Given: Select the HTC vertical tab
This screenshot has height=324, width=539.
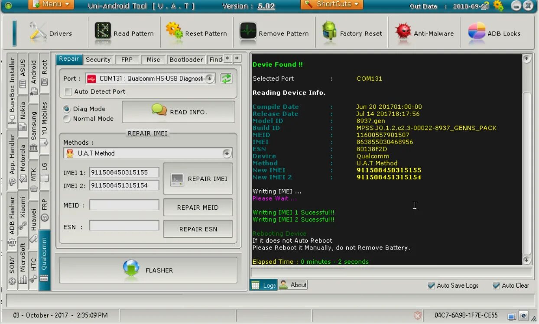Looking at the screenshot, I should [33, 269].
